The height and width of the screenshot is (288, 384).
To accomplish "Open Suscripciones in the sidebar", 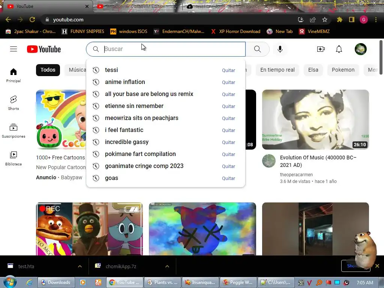I will pyautogui.click(x=13, y=131).
